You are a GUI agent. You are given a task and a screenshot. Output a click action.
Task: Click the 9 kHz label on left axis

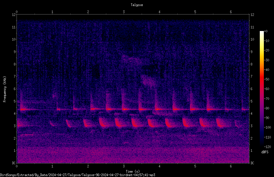15,52
